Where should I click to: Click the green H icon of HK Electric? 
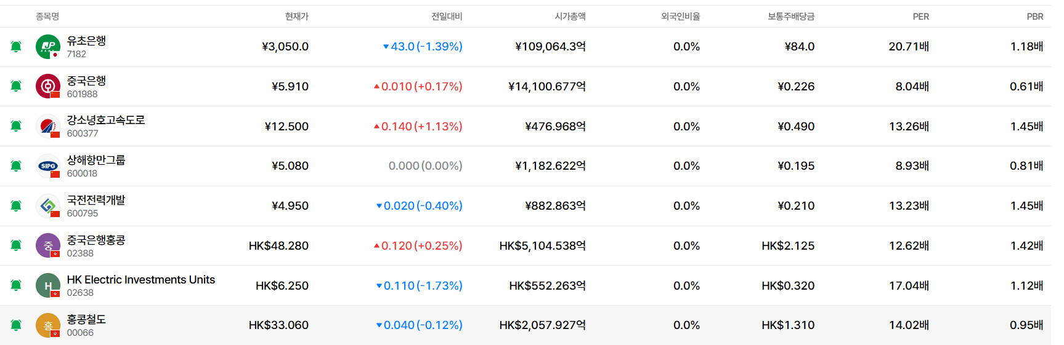click(48, 285)
